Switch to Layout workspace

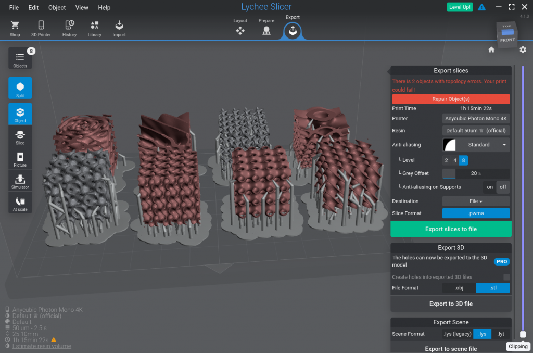(x=240, y=27)
